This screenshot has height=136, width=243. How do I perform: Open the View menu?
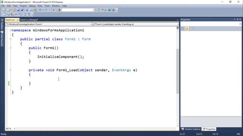[15, 6]
